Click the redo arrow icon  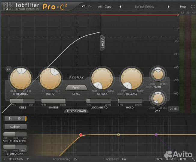(x=90, y=7)
